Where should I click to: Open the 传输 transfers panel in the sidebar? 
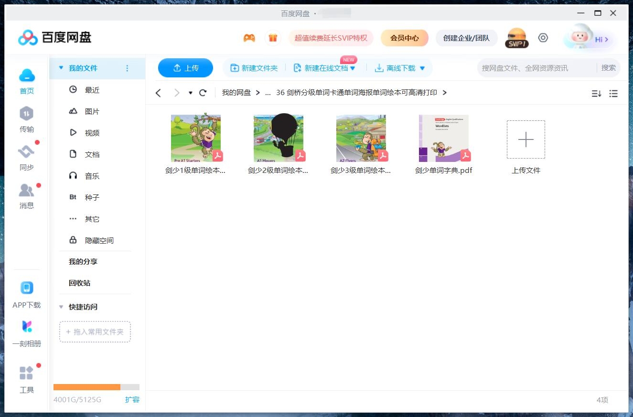pos(26,118)
